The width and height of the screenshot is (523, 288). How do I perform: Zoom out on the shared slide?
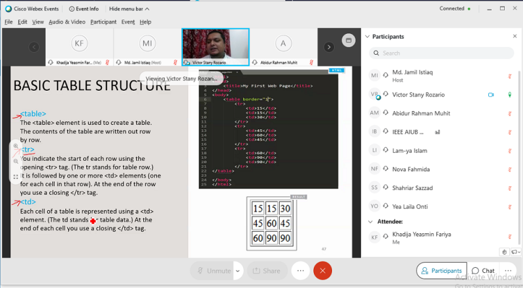16,161
